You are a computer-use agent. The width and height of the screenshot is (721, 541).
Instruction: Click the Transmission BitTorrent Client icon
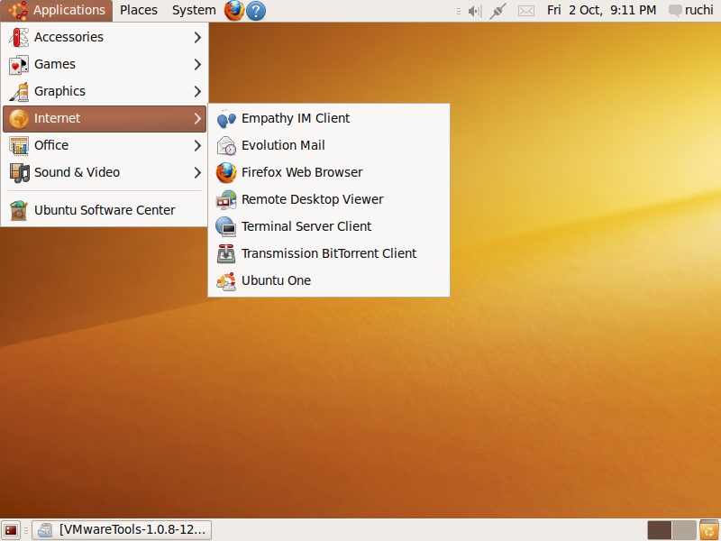point(226,254)
